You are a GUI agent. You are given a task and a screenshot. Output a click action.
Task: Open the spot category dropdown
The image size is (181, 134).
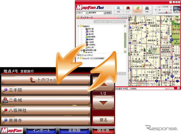coord(87,13)
